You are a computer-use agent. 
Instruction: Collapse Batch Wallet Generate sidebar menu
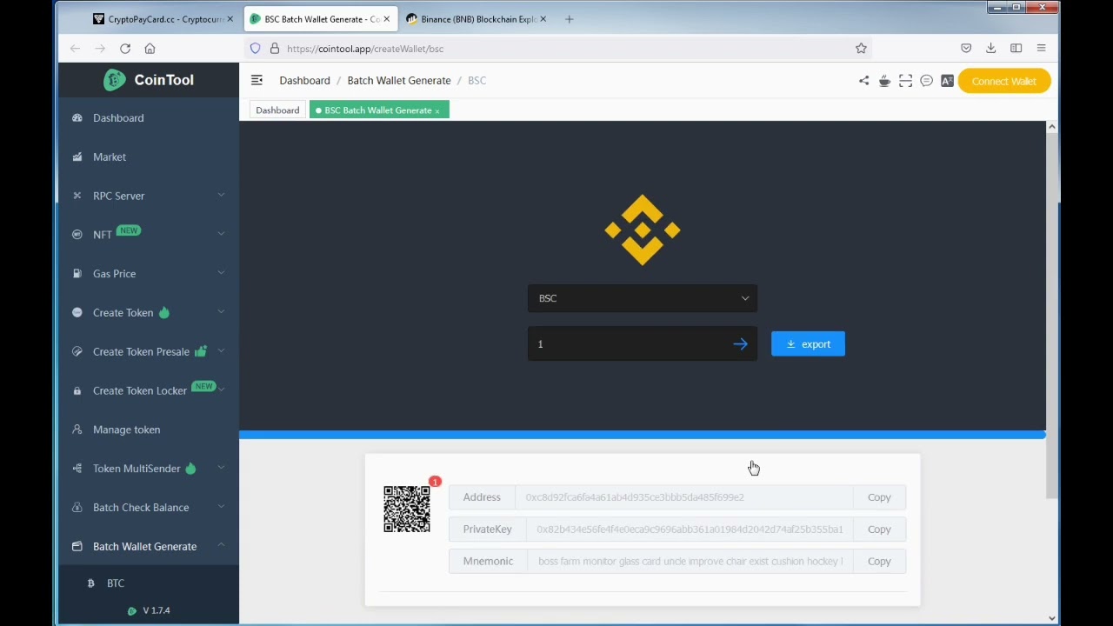pos(149,547)
